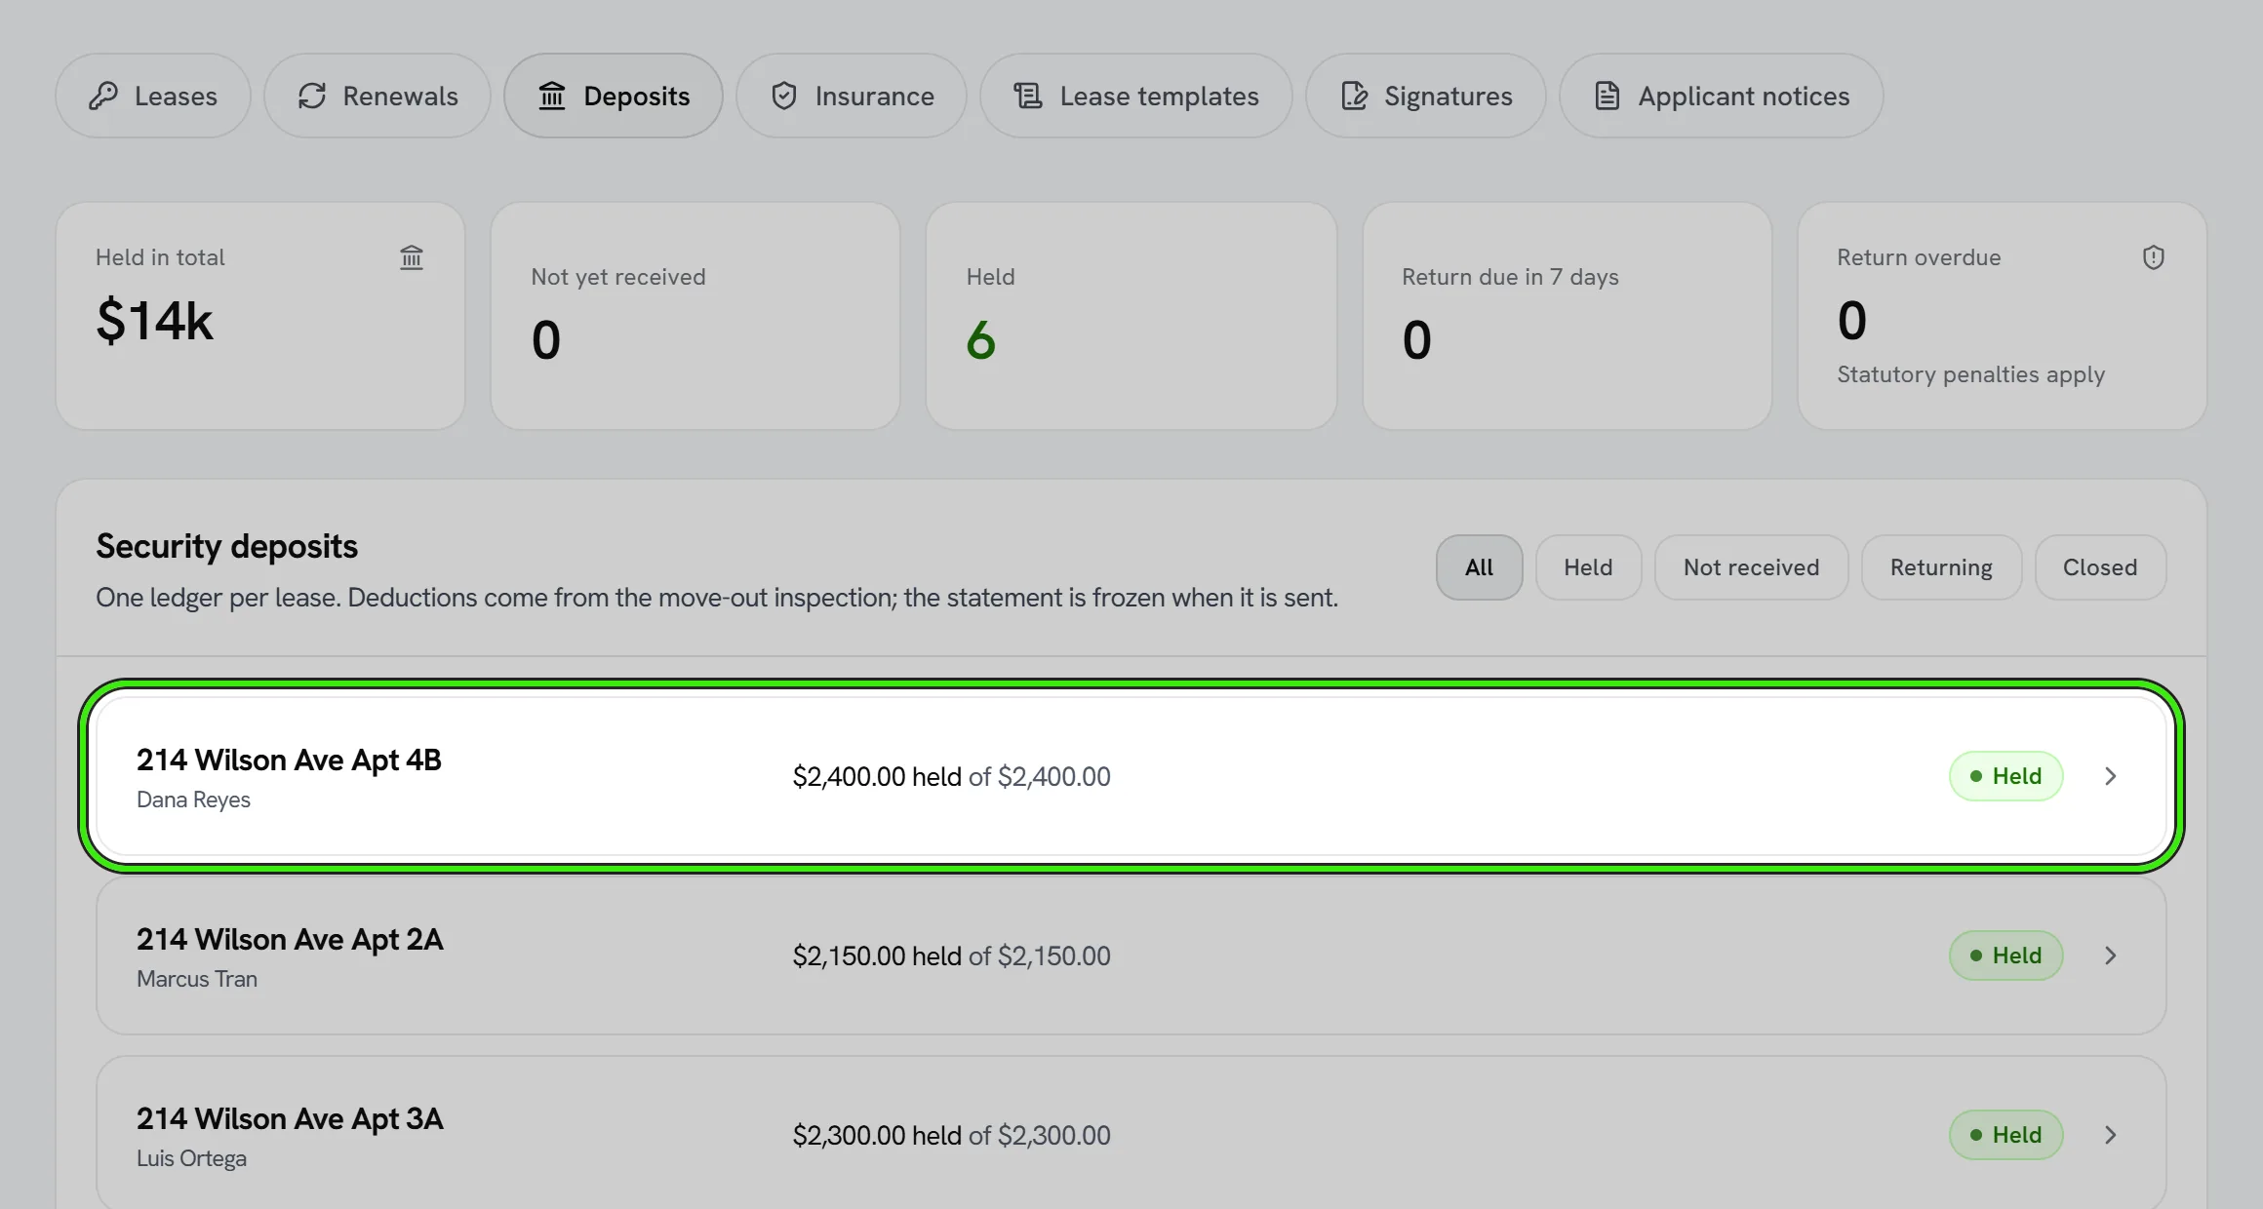Click $2,300.00 held of $2,300.00 amount
The width and height of the screenshot is (2263, 1209).
951,1135
